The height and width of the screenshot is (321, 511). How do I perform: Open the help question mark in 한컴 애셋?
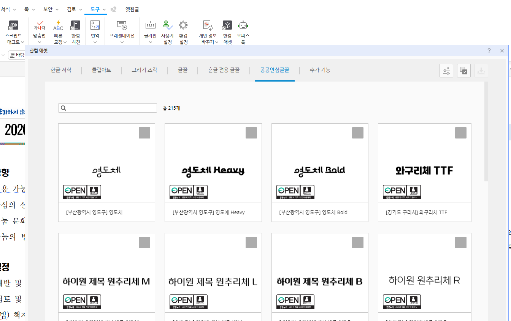tap(489, 50)
